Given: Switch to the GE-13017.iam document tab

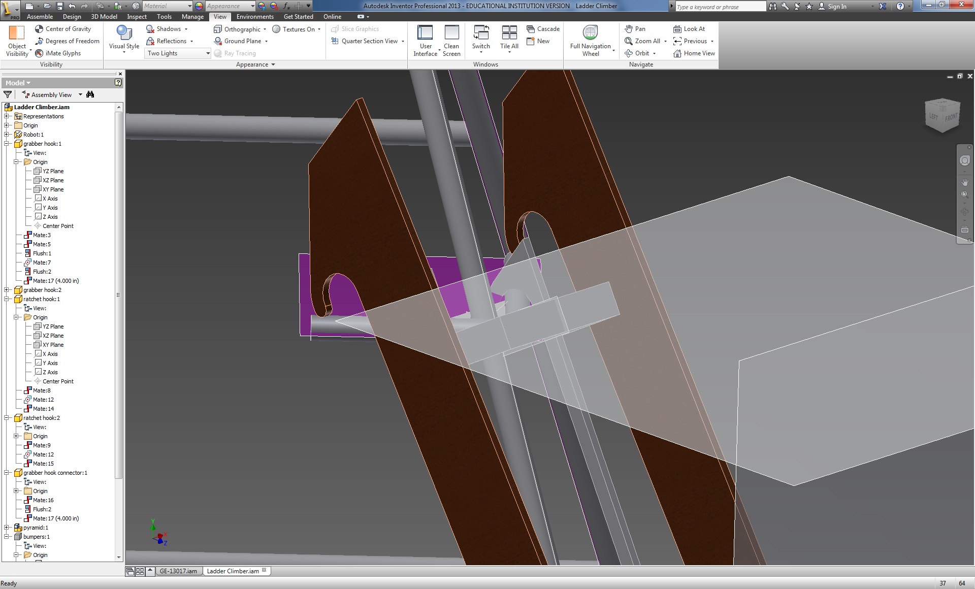Looking at the screenshot, I should pyautogui.click(x=178, y=571).
